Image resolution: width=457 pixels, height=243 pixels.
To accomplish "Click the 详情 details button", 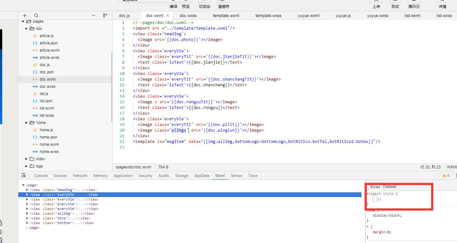I will coord(442,6).
